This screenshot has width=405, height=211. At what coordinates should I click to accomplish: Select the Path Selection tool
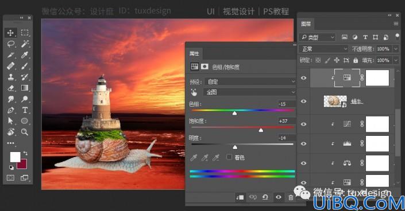10,121
